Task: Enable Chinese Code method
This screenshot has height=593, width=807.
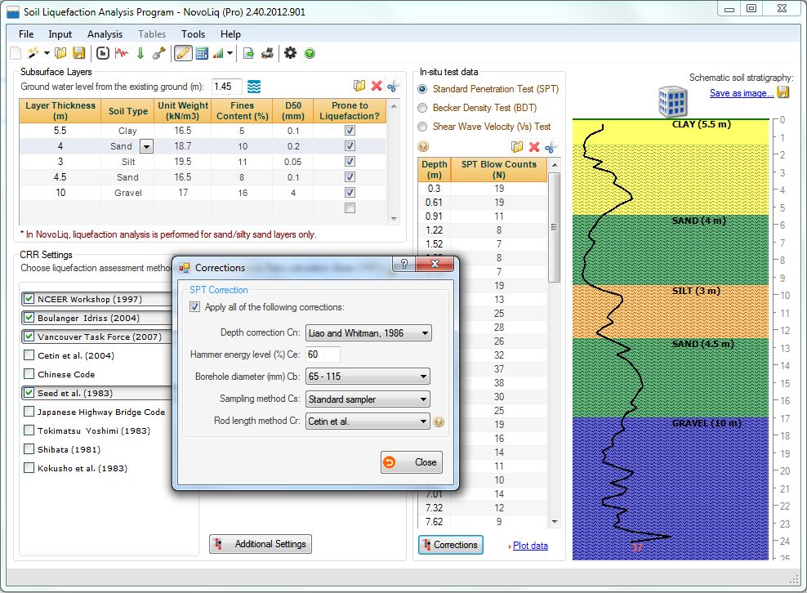Action: (29, 374)
